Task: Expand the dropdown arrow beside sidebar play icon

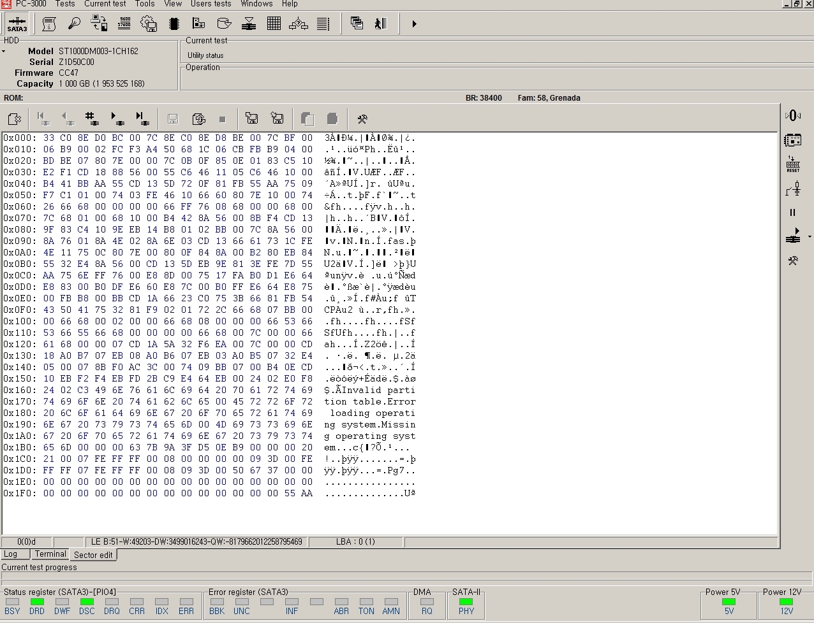Action: (x=810, y=237)
